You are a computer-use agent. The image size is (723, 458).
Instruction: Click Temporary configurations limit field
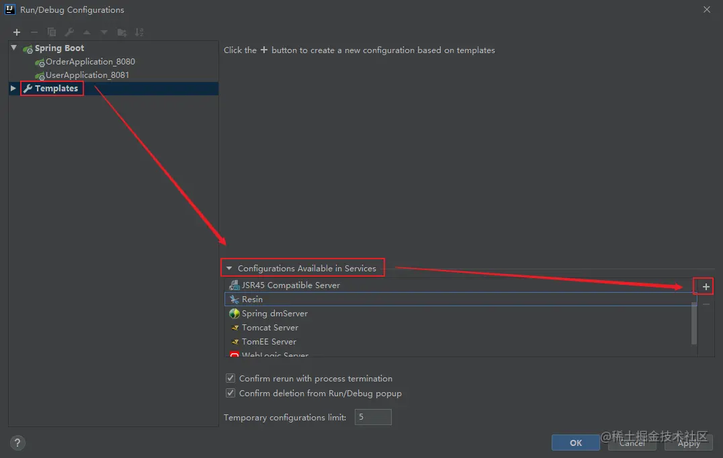[373, 417]
